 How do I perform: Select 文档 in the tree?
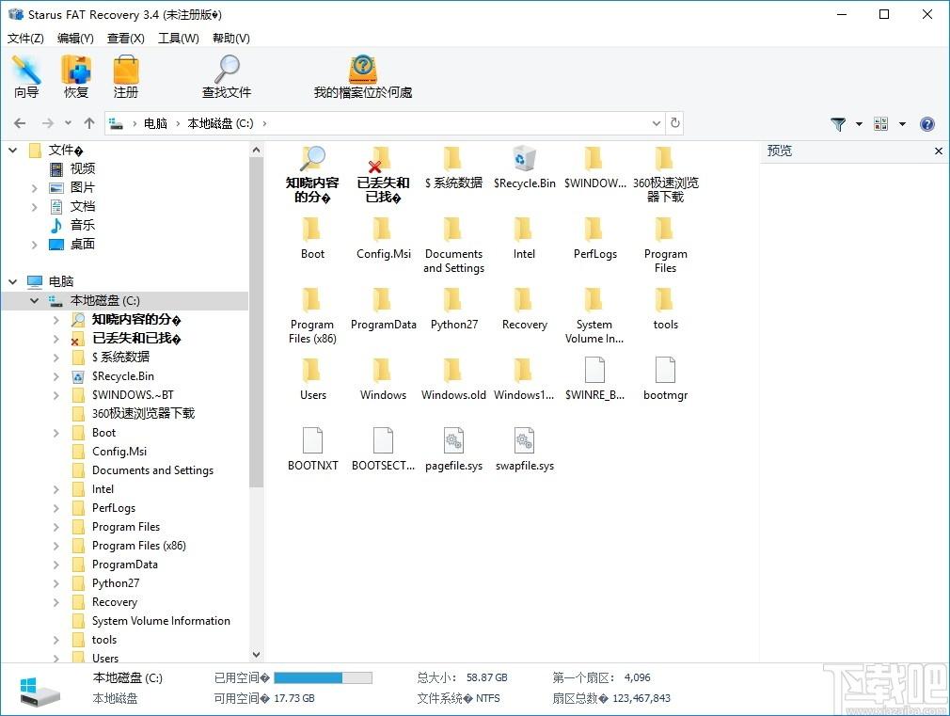[x=83, y=206]
